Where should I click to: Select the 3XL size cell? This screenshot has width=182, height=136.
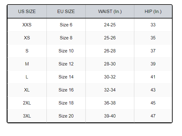(27, 116)
